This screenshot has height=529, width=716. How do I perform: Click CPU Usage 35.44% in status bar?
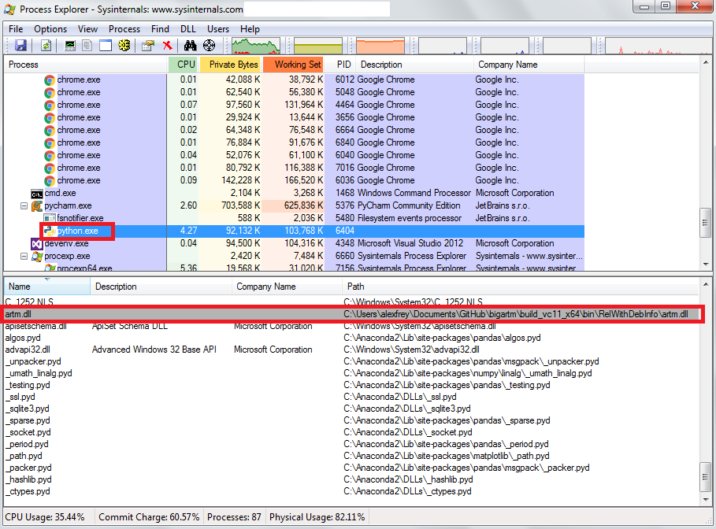45,517
